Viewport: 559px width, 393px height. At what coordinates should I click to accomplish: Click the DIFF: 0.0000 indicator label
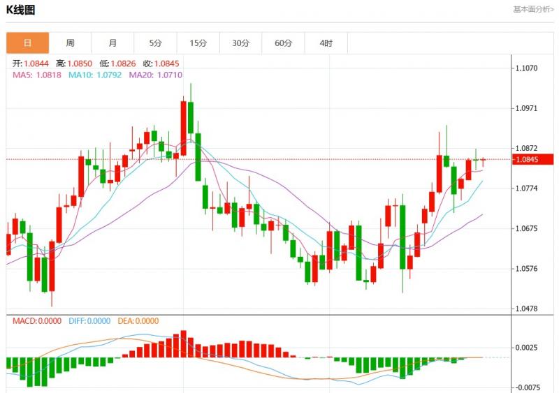pos(89,321)
